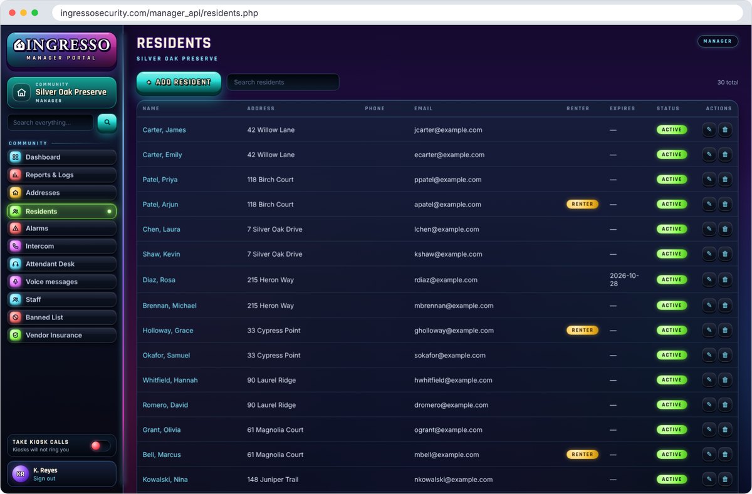This screenshot has height=494, width=752.
Task: Delete Diaz, Rosa via trash icon
Action: point(725,280)
